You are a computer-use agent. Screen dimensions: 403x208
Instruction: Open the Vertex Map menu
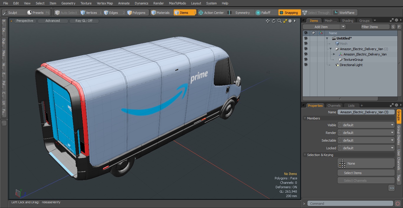tap(105, 3)
